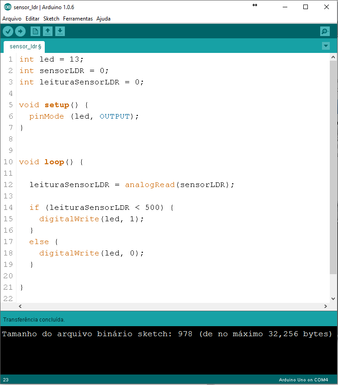Click 'int leituraSensorLDR = 0;' line
Screen dimensions: 338x385
point(81,82)
